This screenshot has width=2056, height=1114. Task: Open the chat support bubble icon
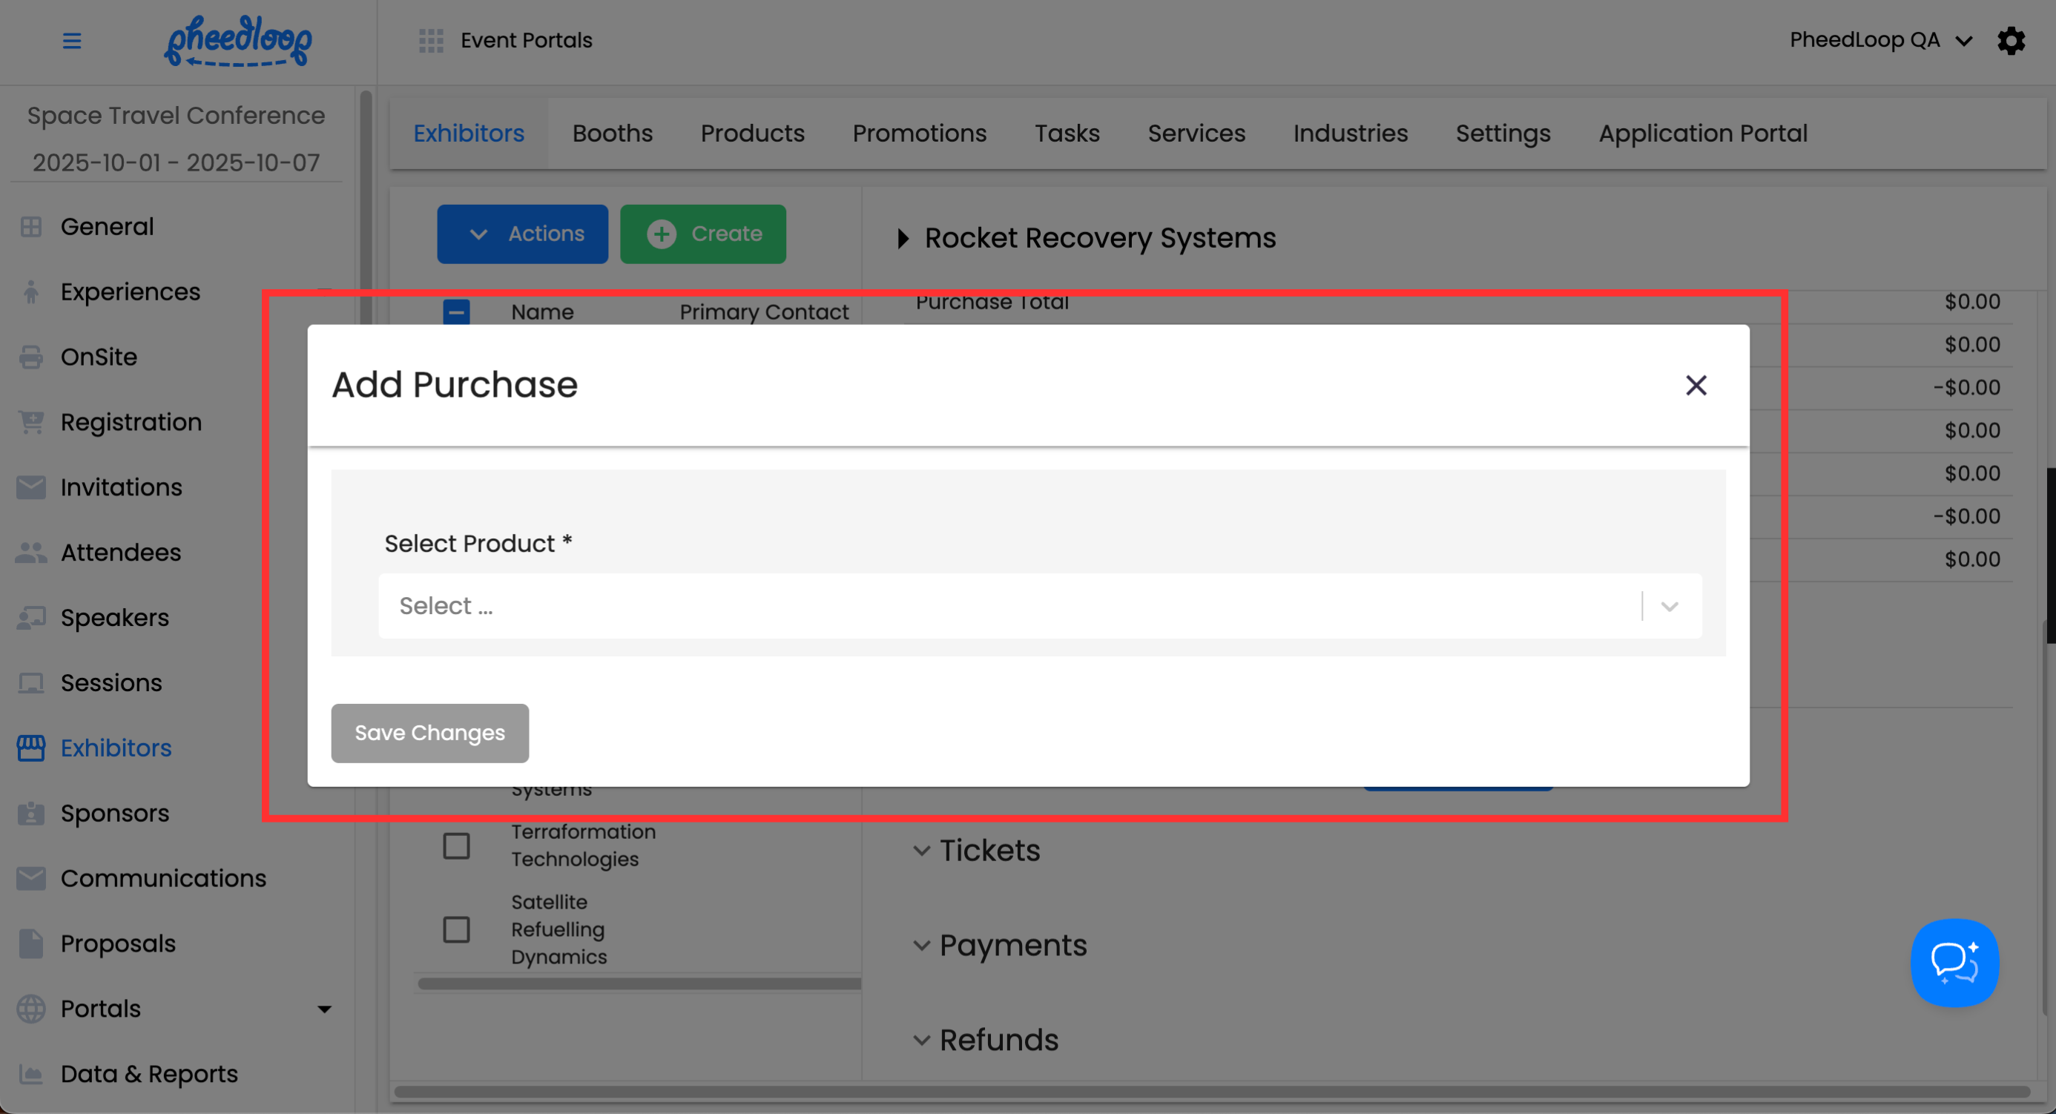pyautogui.click(x=1954, y=963)
